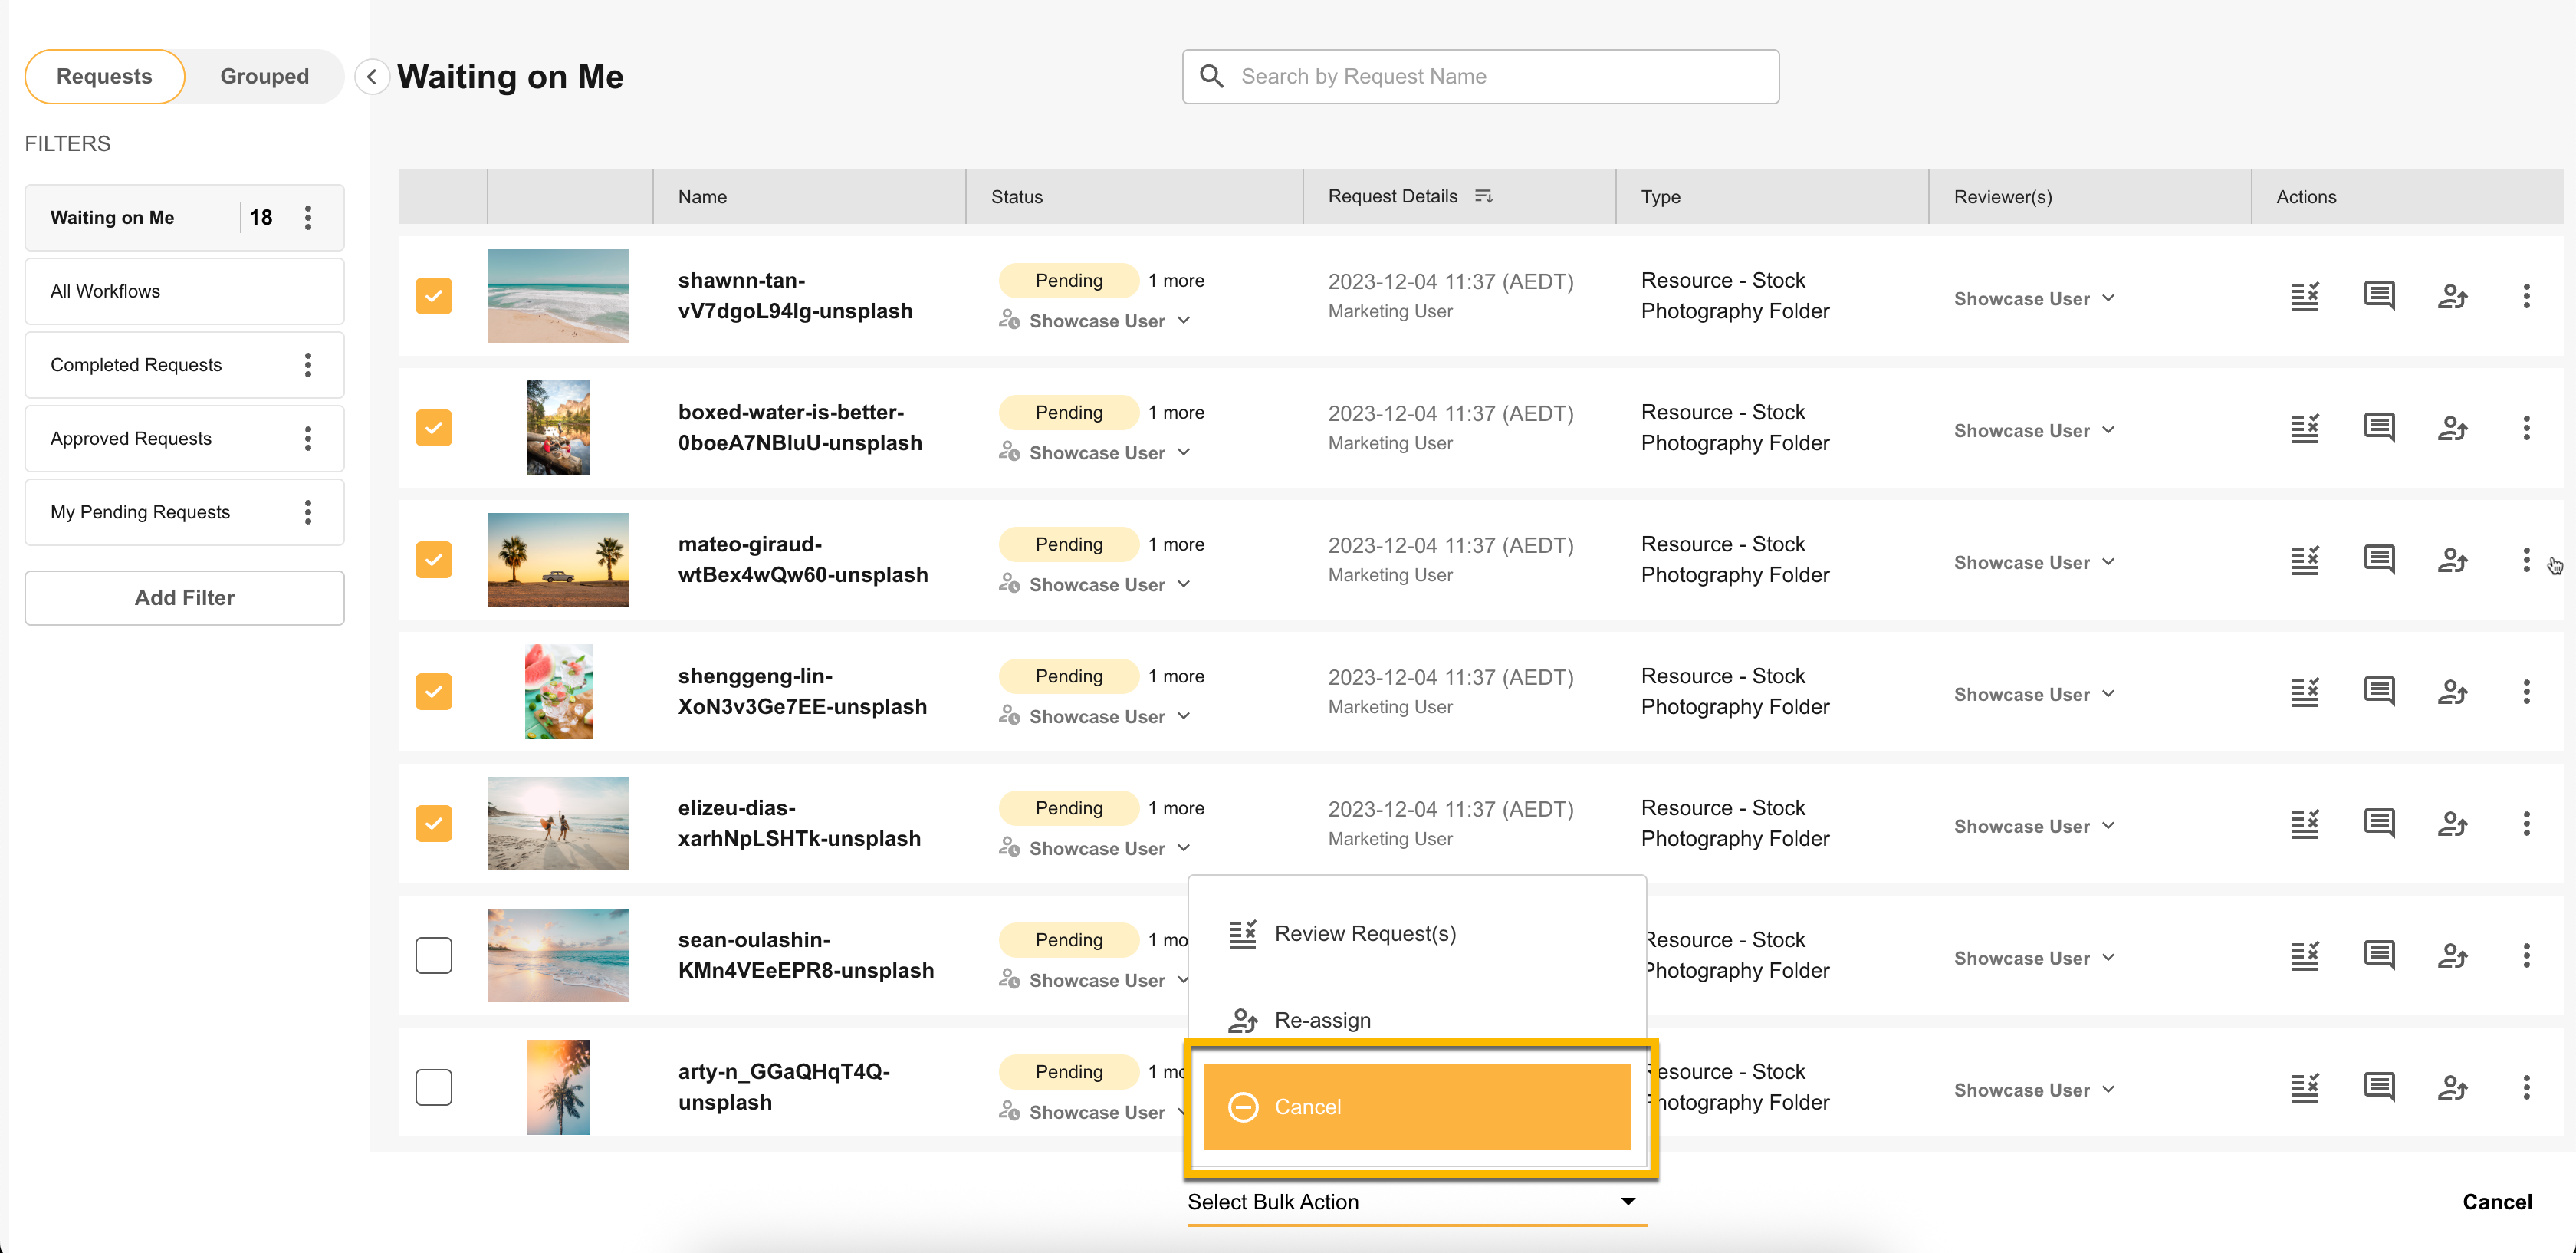This screenshot has height=1253, width=2576.
Task: Switch to the Grouped tab
Action: pos(264,77)
